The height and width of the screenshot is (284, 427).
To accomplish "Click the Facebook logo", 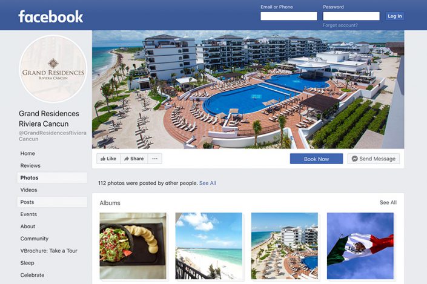I will 51,16.
